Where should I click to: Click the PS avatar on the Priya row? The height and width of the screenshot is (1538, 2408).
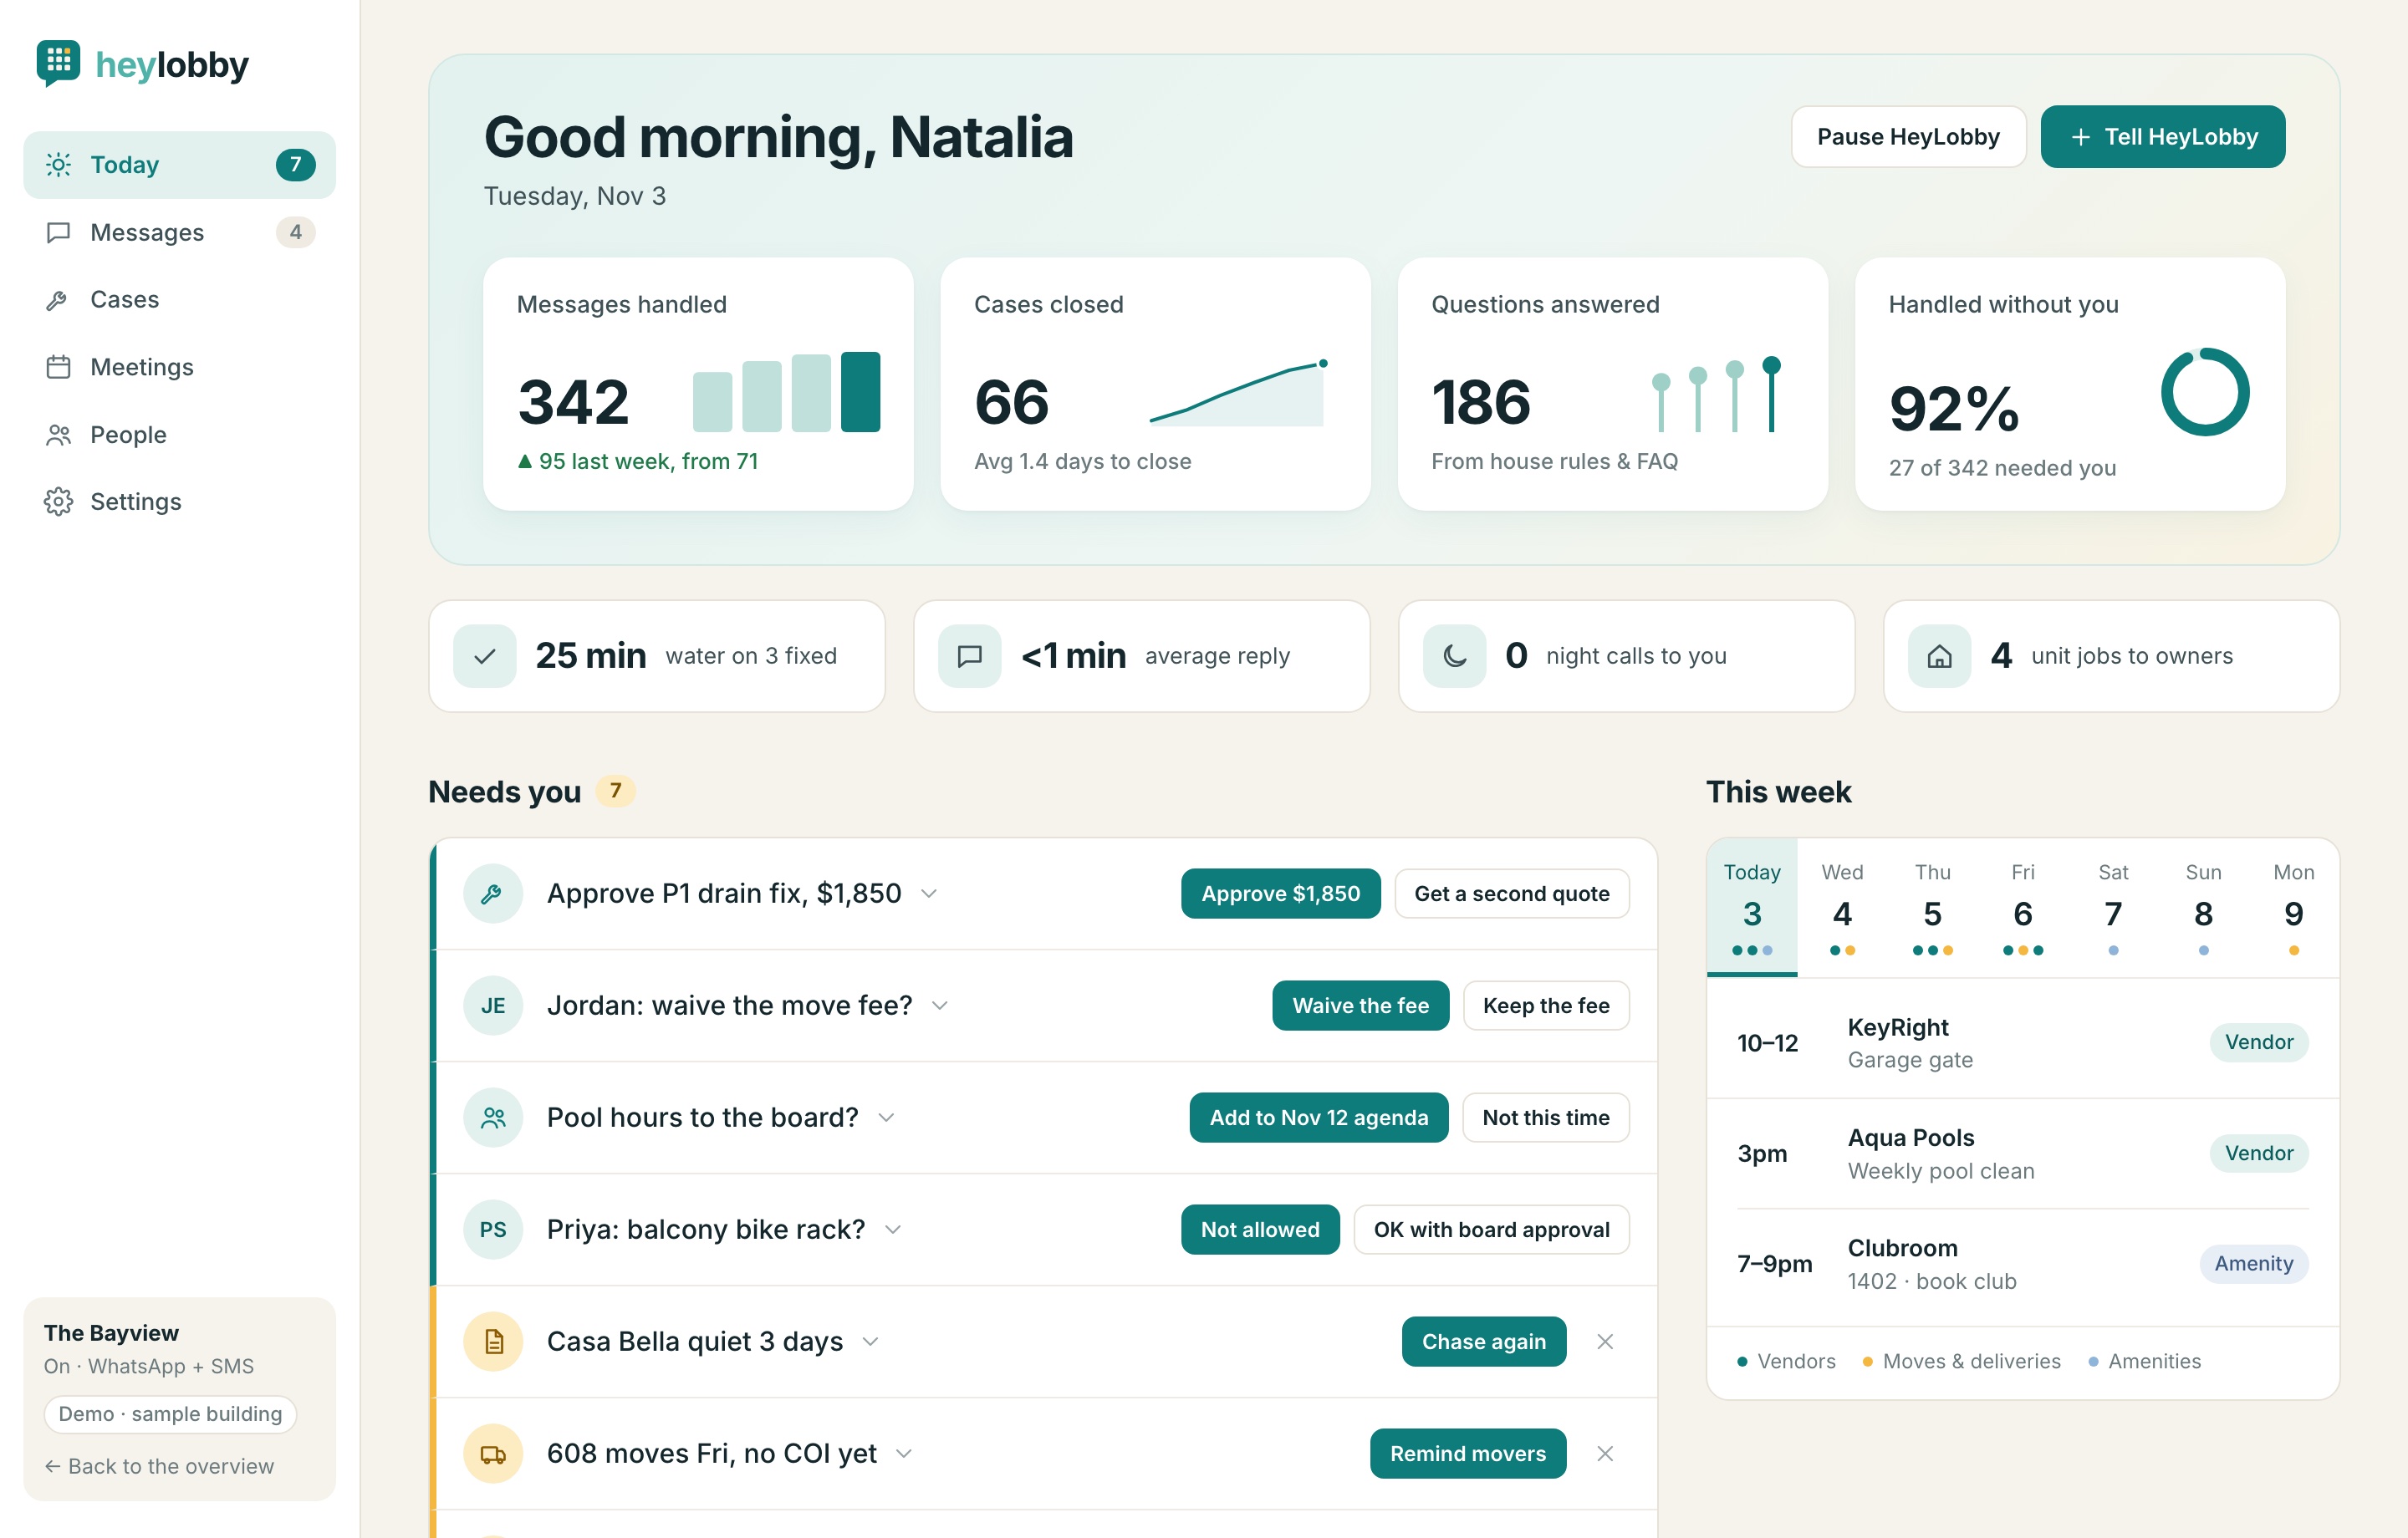pos(493,1229)
